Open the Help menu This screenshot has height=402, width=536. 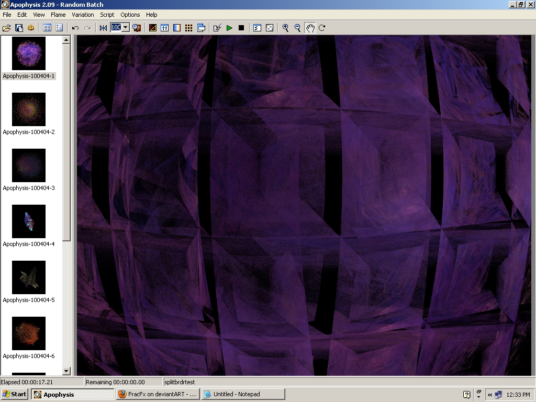pos(151,15)
